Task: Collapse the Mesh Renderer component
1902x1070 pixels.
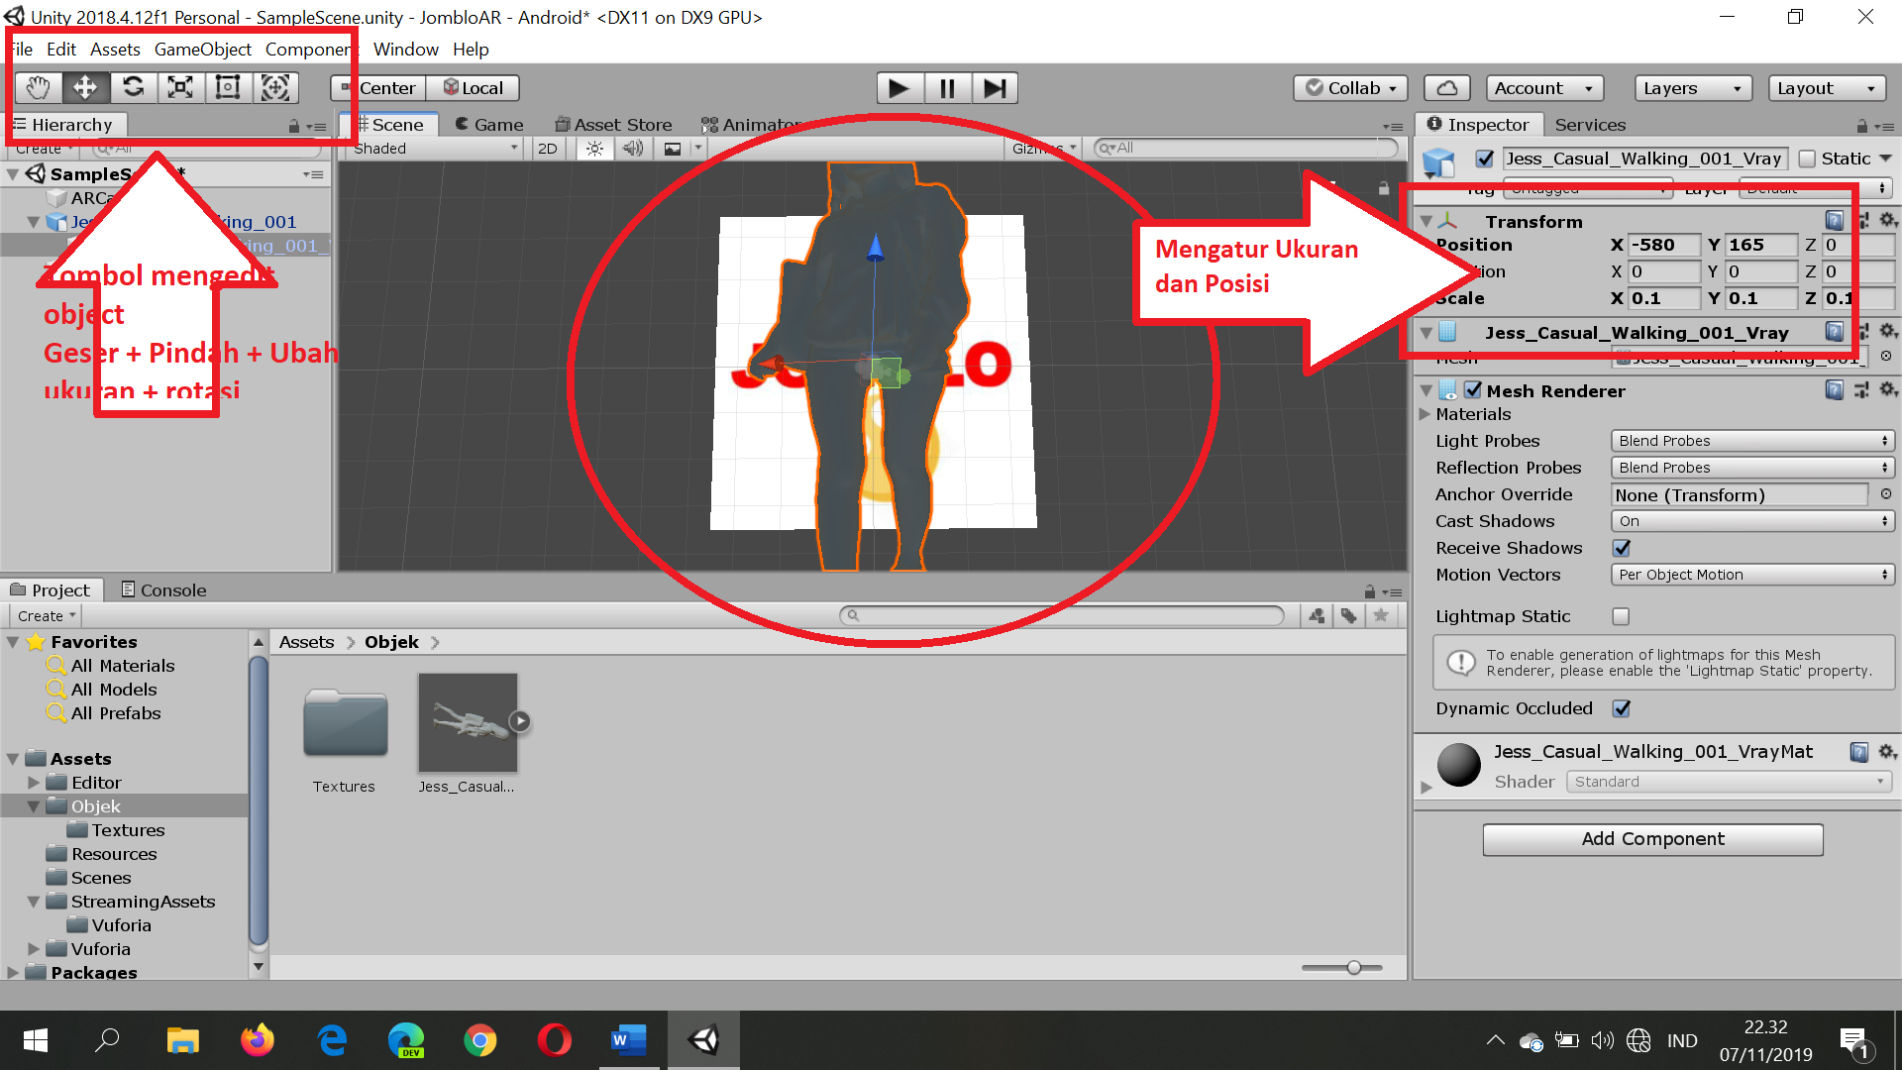Action: click(x=1426, y=390)
